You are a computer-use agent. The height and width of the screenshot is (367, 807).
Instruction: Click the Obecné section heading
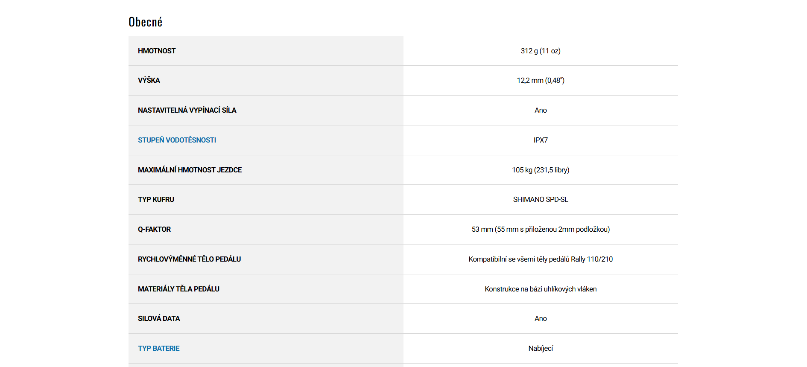click(145, 22)
